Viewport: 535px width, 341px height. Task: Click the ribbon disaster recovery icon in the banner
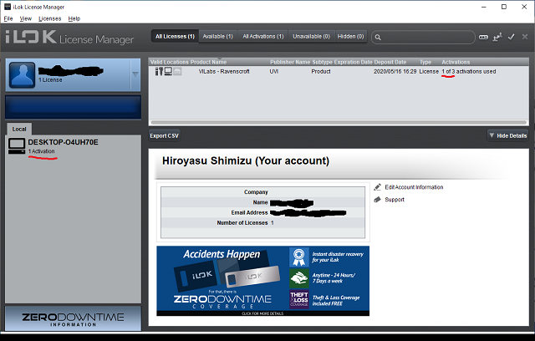click(299, 257)
